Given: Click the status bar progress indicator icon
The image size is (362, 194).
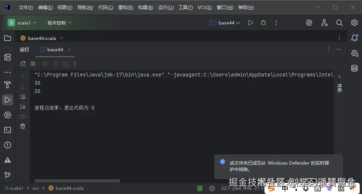Looking at the screenshot, I should (212, 188).
